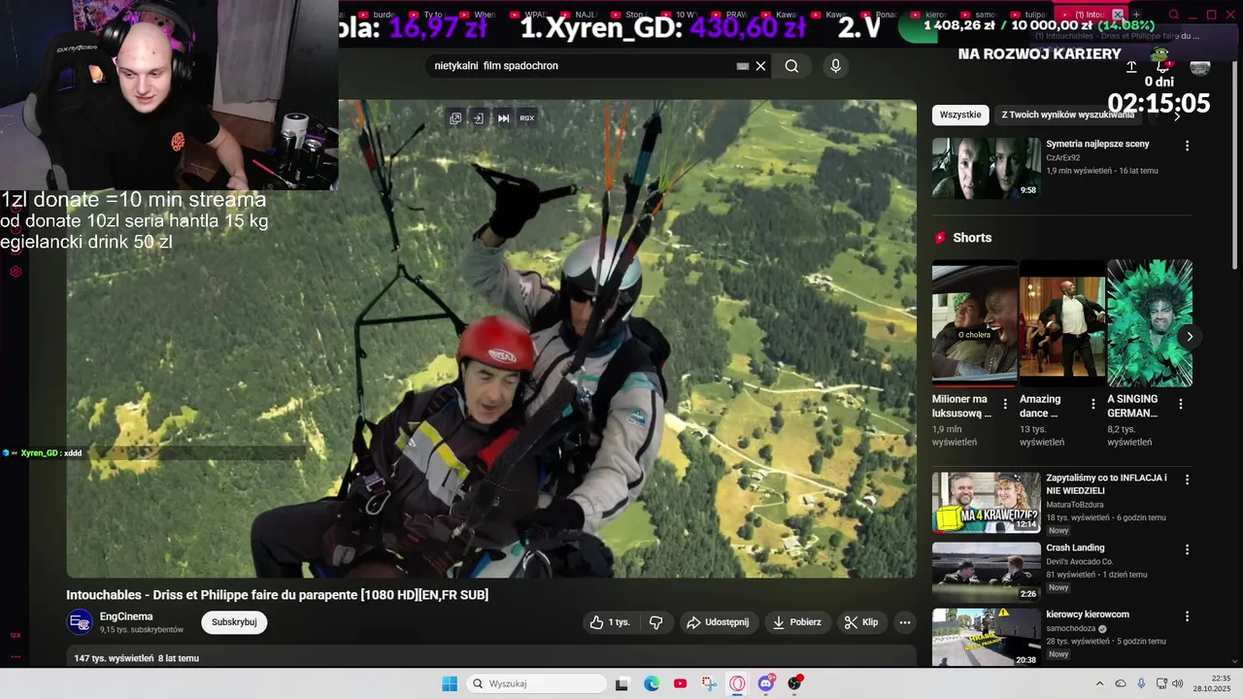Open the clock showing 22:35
Screen dimensions: 1243x699
pos(1212,683)
